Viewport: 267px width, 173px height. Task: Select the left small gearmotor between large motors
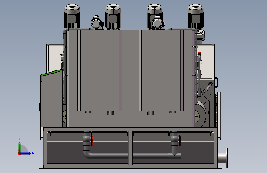[x=97, y=22]
